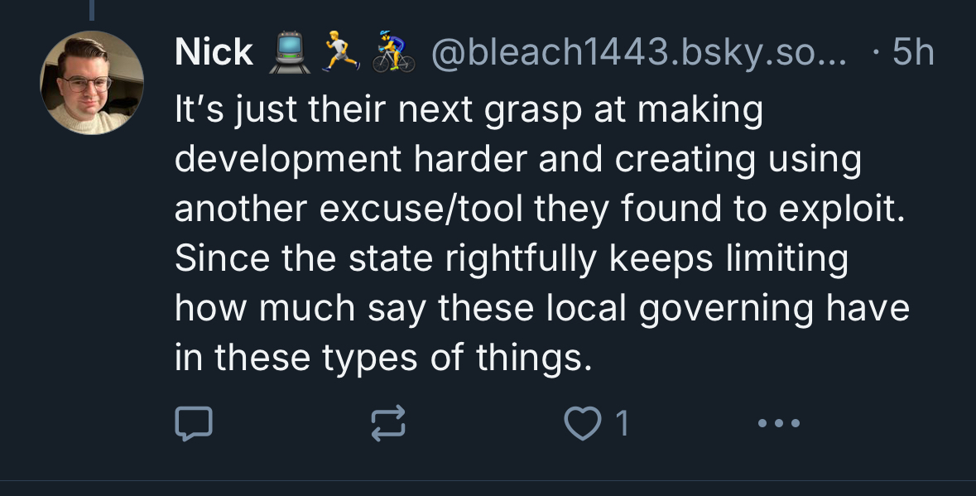Click the thread connector line above the avatar

tap(91, 10)
